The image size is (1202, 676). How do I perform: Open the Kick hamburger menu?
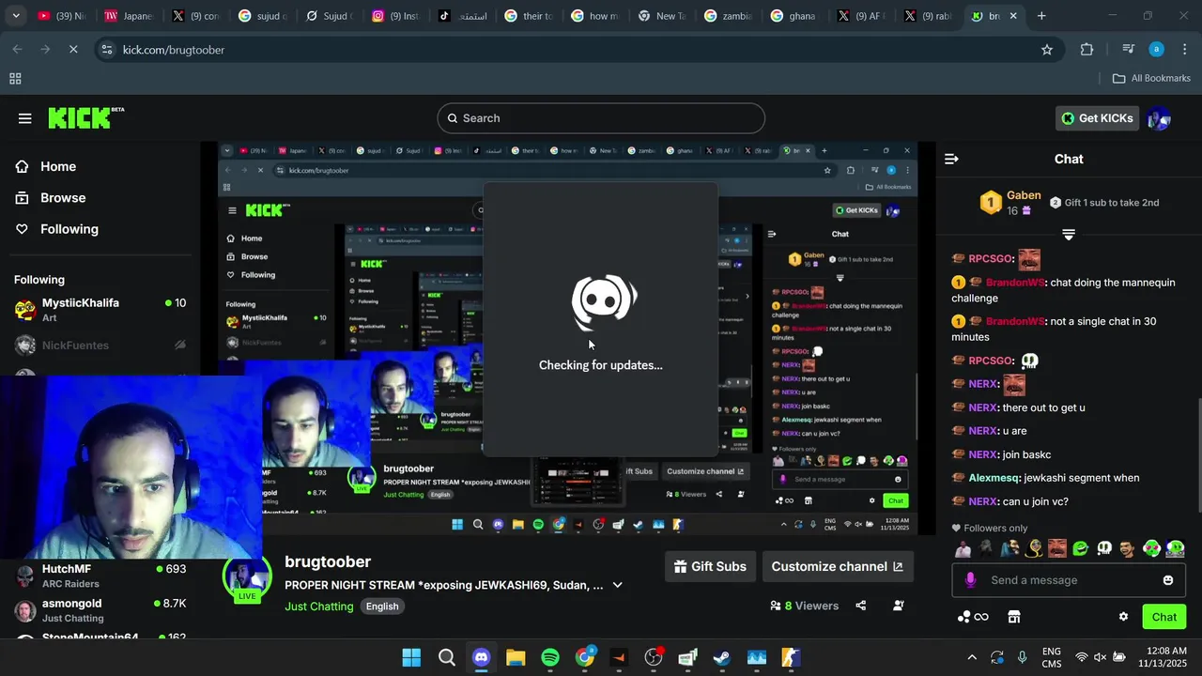tap(24, 118)
